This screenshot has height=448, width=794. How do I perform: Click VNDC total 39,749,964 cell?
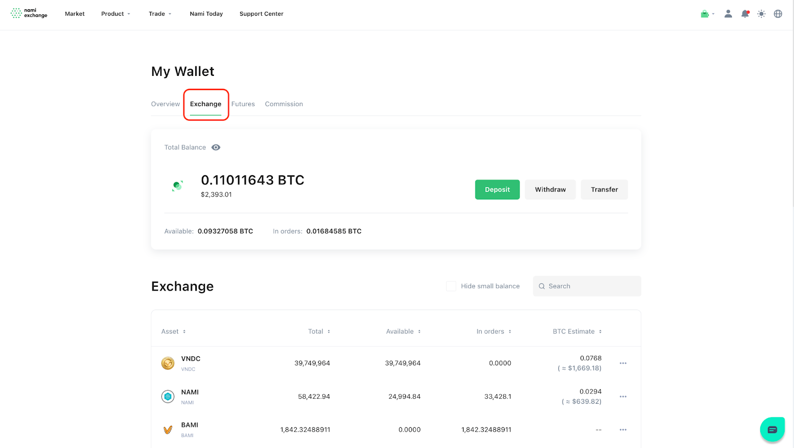(x=312, y=363)
